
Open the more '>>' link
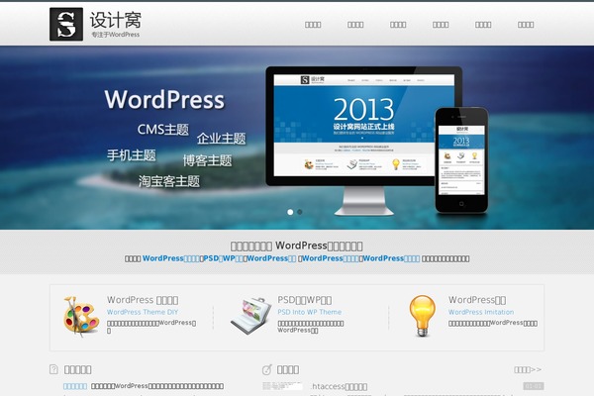coord(528,369)
